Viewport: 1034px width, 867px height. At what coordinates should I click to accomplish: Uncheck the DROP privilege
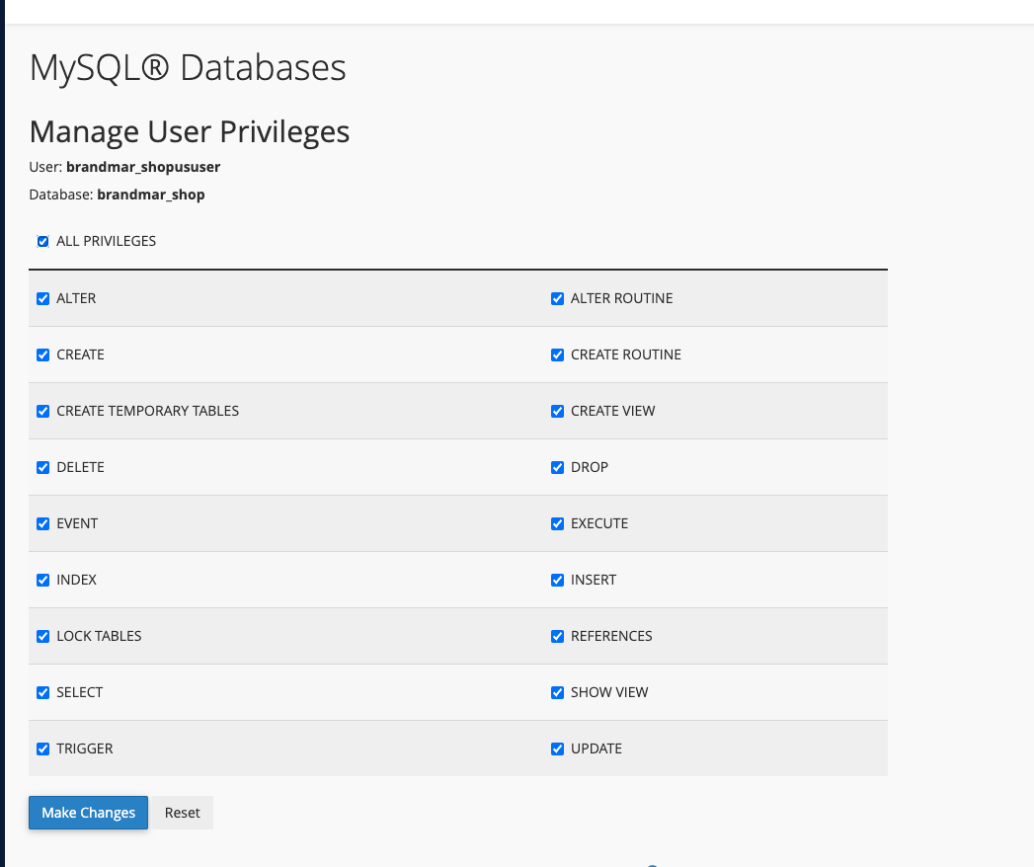click(x=557, y=467)
